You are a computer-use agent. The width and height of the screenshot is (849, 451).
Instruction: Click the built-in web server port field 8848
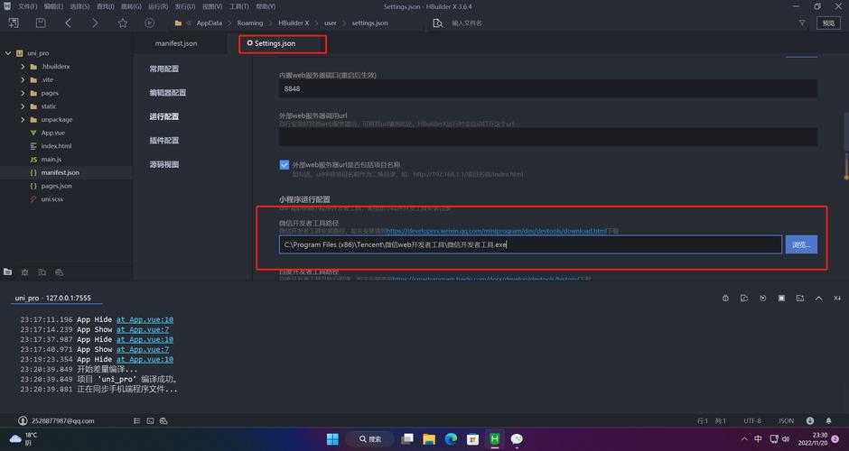pos(548,88)
